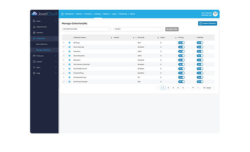Click the blue info icon for Test MasterLink Bridal
The width and height of the screenshot is (250, 152).
[x=69, y=65]
